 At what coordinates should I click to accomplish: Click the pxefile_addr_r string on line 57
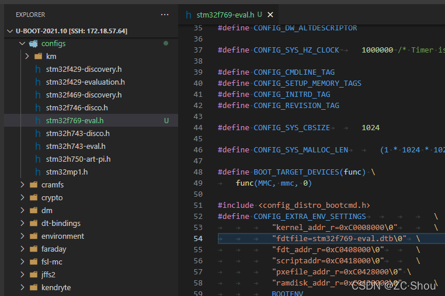point(337,272)
